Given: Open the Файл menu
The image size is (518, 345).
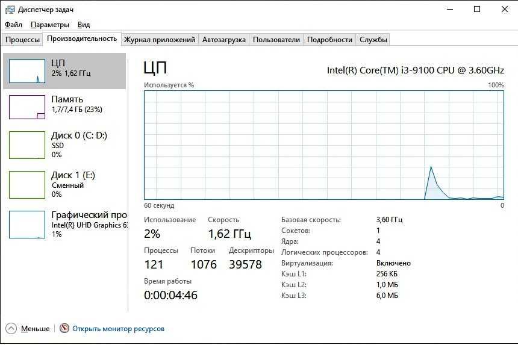Looking at the screenshot, I should point(13,25).
